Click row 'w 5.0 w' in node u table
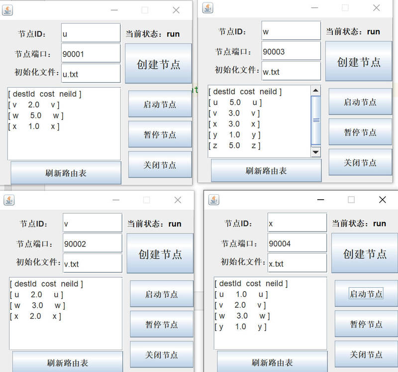The width and height of the screenshot is (398, 372). (36, 116)
